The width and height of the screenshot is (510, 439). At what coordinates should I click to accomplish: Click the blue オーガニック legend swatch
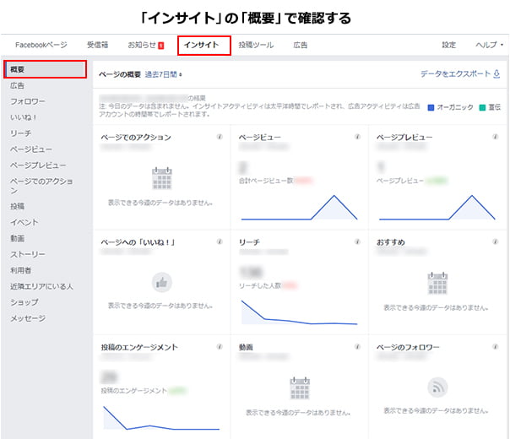pos(431,107)
